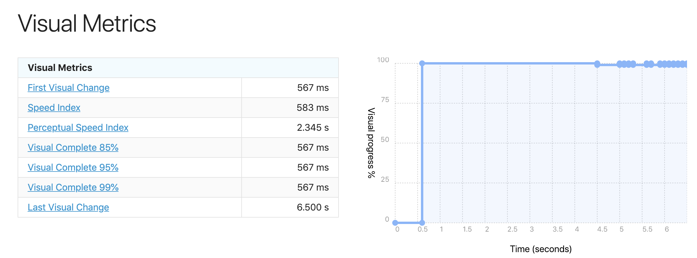Select the chart point at 0 seconds
This screenshot has height=258, width=697.
(395, 223)
